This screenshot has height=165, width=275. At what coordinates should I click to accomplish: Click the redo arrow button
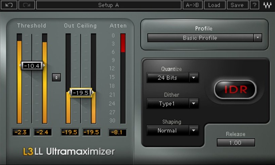click(27, 5)
